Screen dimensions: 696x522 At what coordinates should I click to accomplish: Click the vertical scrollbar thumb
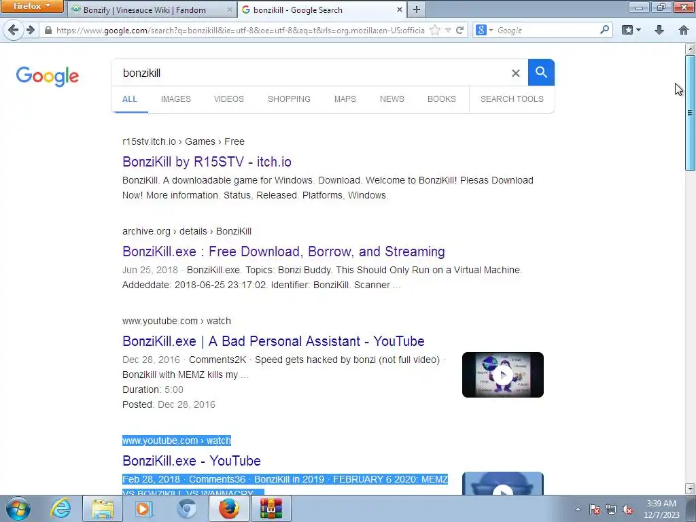point(691,112)
